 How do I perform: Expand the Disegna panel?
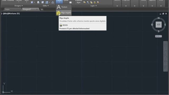coord(18,6)
